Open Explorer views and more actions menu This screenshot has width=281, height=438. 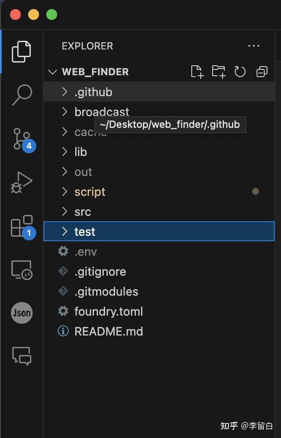[x=254, y=46]
